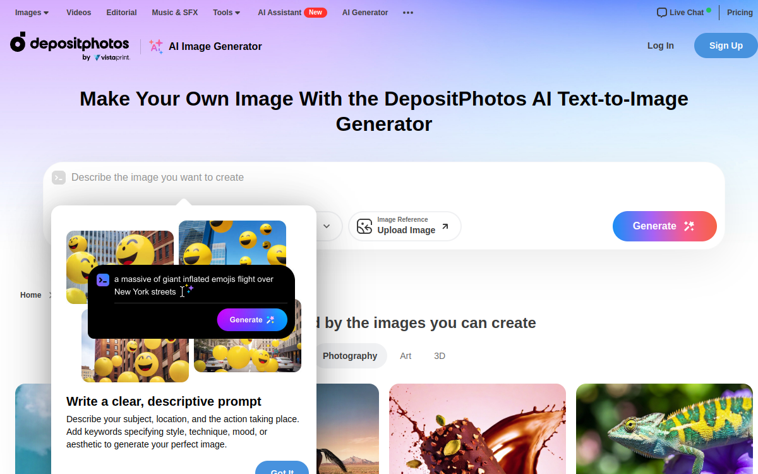Click the terminal icon in tooltip demo prompt
The width and height of the screenshot is (758, 474).
pyautogui.click(x=103, y=280)
